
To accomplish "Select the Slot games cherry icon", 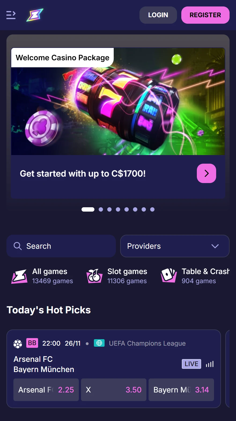I will point(94,276).
